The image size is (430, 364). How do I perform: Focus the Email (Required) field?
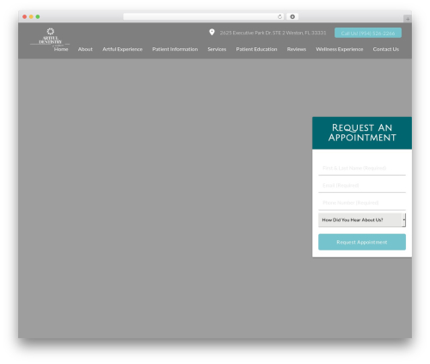pyautogui.click(x=362, y=185)
